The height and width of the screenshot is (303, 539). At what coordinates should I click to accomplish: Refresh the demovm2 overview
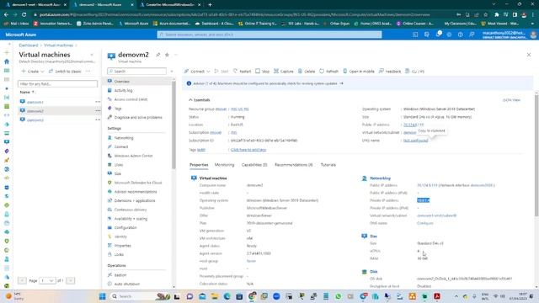click(329, 71)
